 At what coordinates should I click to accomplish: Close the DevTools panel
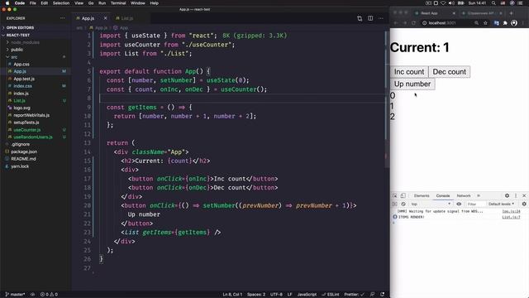click(x=524, y=195)
